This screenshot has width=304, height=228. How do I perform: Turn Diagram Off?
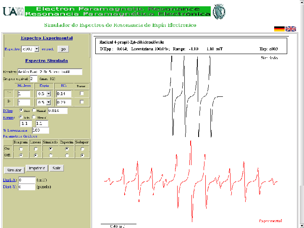point(21,155)
